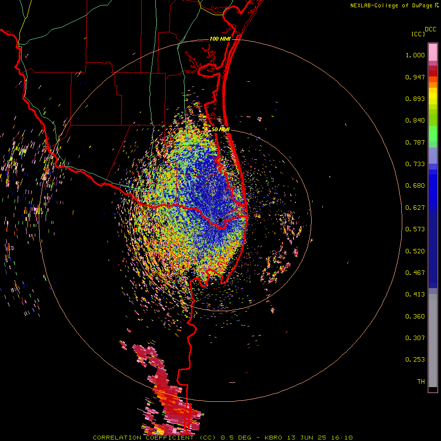Select the 0.840 scale label
The width and height of the screenshot is (441, 441).
415,121
